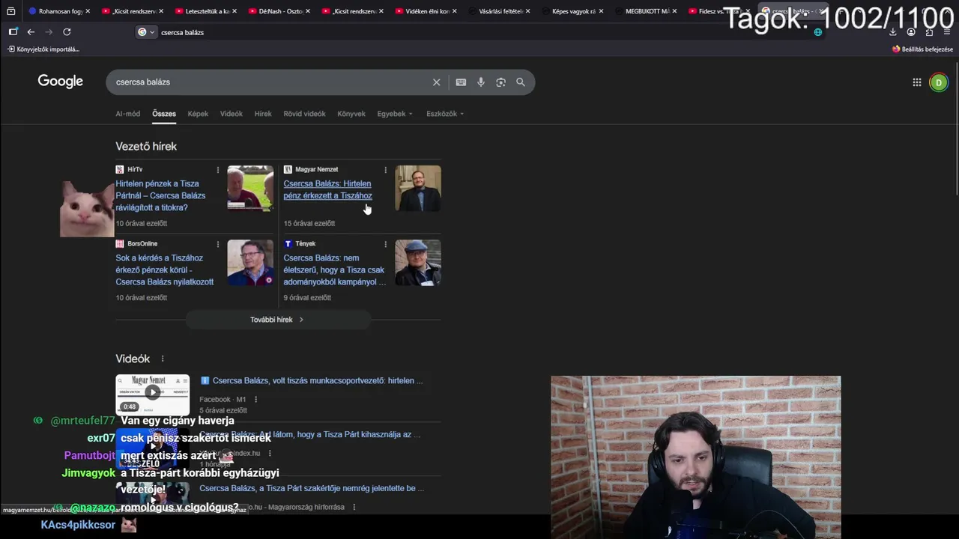Open the Google apps grid
Image resolution: width=959 pixels, height=539 pixels.
click(x=916, y=82)
